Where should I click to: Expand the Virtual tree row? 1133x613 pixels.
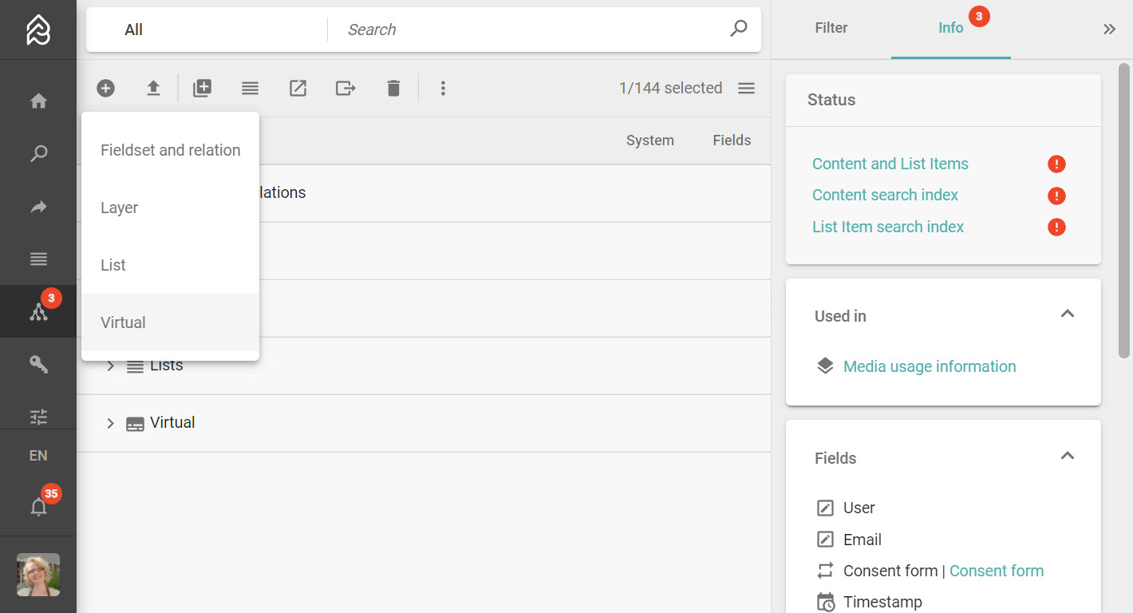[111, 423]
